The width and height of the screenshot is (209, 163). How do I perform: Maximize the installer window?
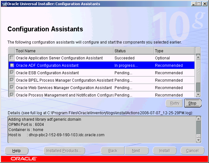pos(199,4)
